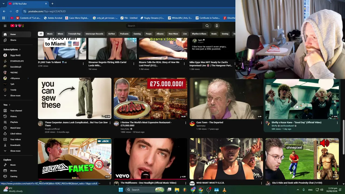
Task: Open options for Shvfty Good Day video
Action: coord(337,123)
